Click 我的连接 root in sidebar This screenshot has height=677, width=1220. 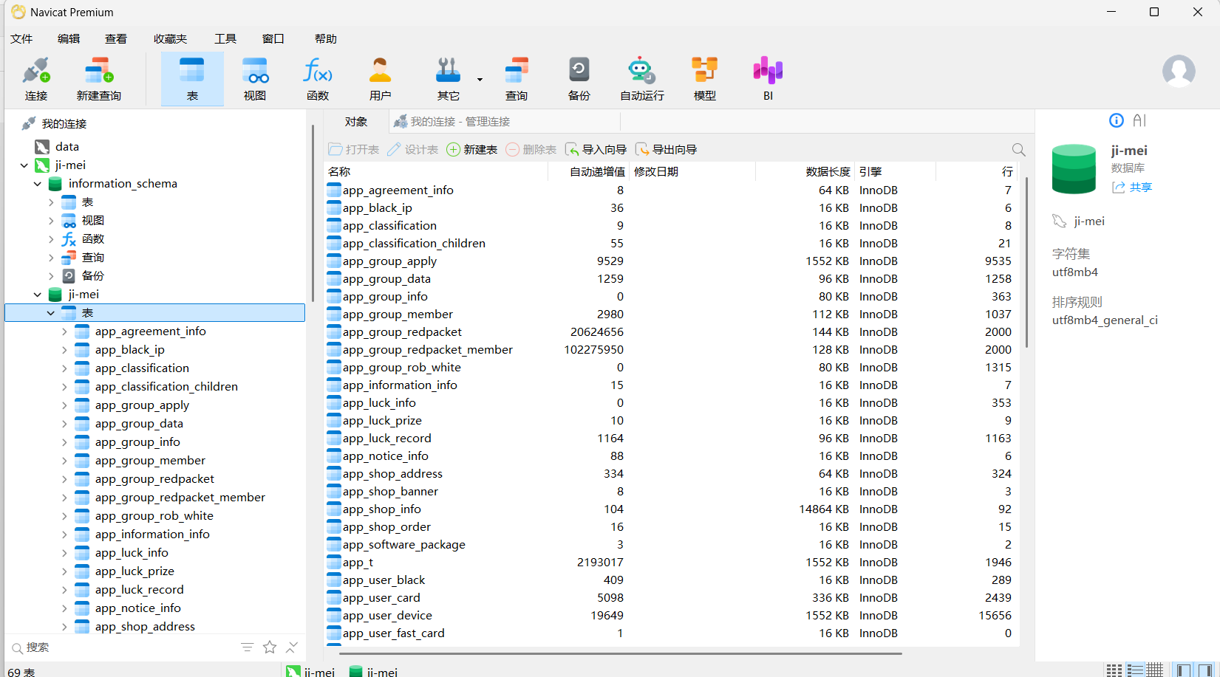coord(64,124)
